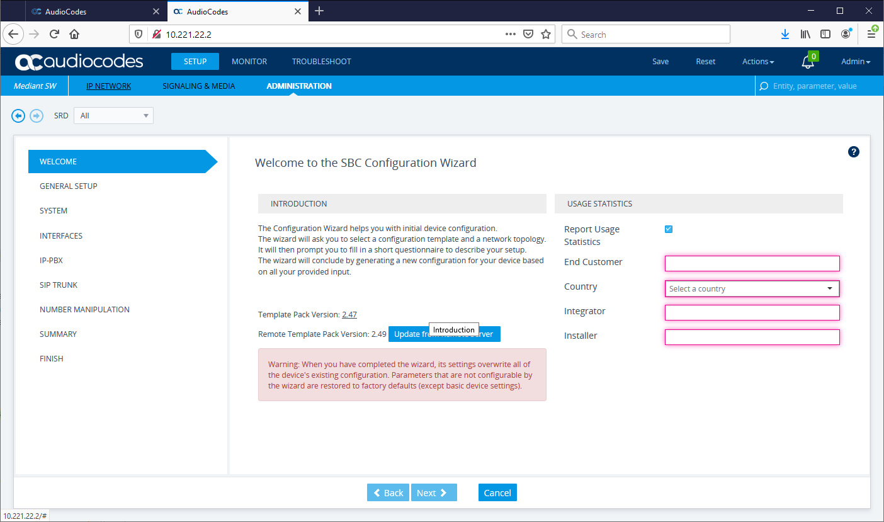
Task: Go to browser home page icon
Action: click(74, 35)
